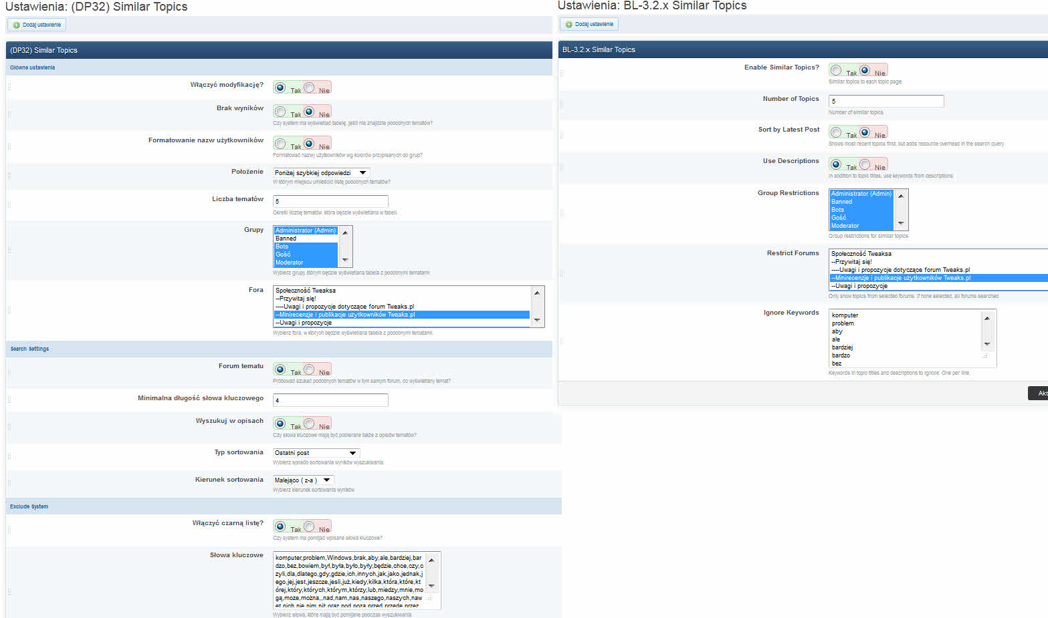Select Nie for Włączyć modyfikację
Image resolution: width=1048 pixels, height=618 pixels.
(x=310, y=88)
